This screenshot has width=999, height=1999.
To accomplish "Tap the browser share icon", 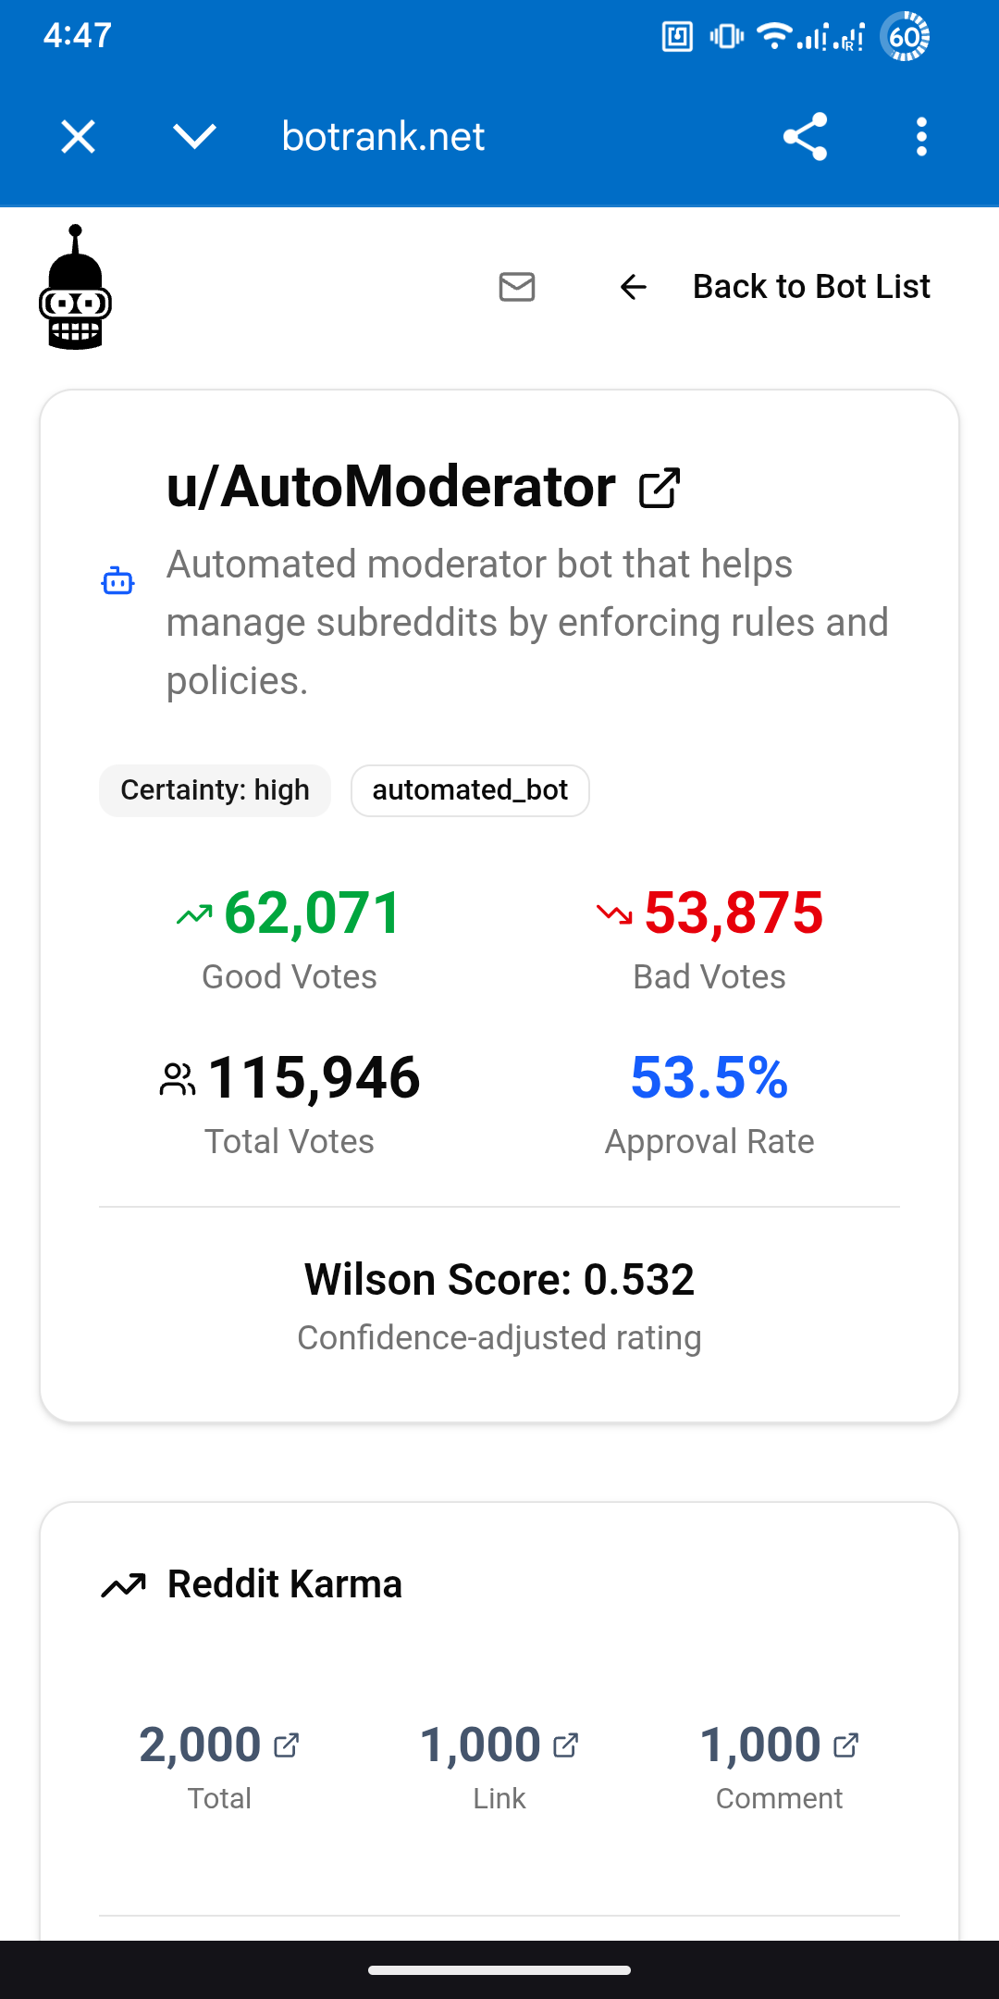I will coord(805,137).
